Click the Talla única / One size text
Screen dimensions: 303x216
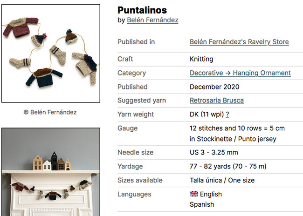(x=222, y=180)
